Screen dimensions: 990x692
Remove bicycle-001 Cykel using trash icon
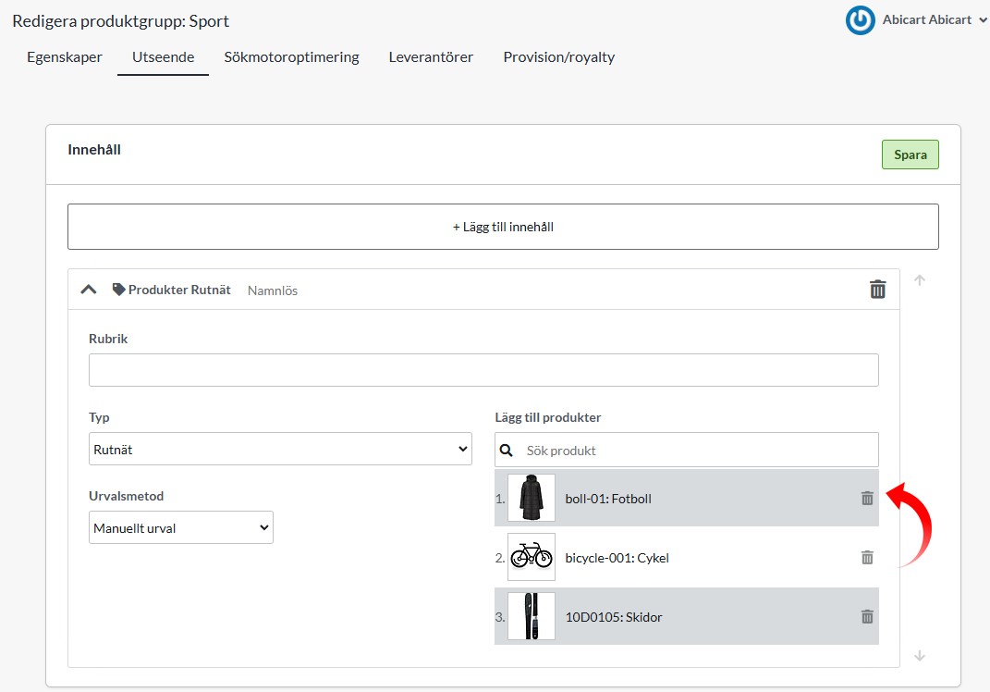[867, 558]
